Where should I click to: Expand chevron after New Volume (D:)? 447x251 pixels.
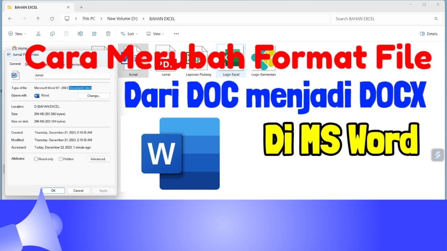[143, 18]
